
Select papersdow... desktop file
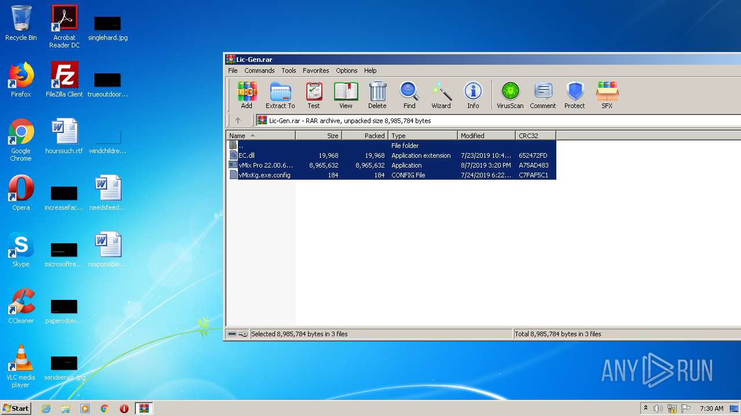click(64, 311)
